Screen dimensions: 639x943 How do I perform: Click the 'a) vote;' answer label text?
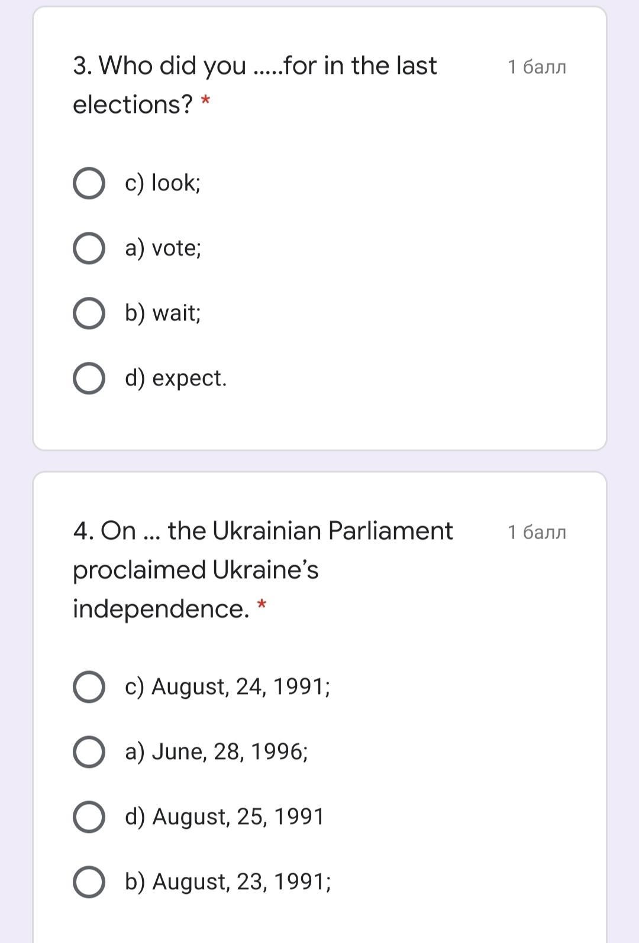click(x=163, y=248)
